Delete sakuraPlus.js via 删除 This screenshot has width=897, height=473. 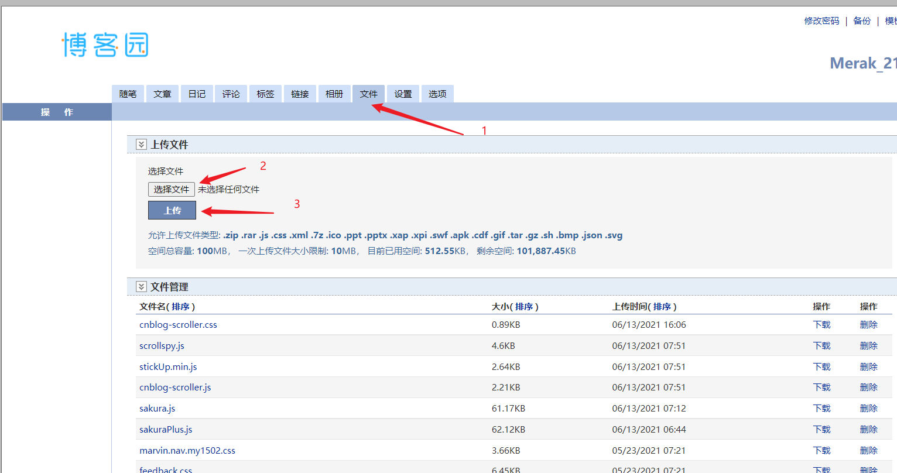pyautogui.click(x=868, y=429)
